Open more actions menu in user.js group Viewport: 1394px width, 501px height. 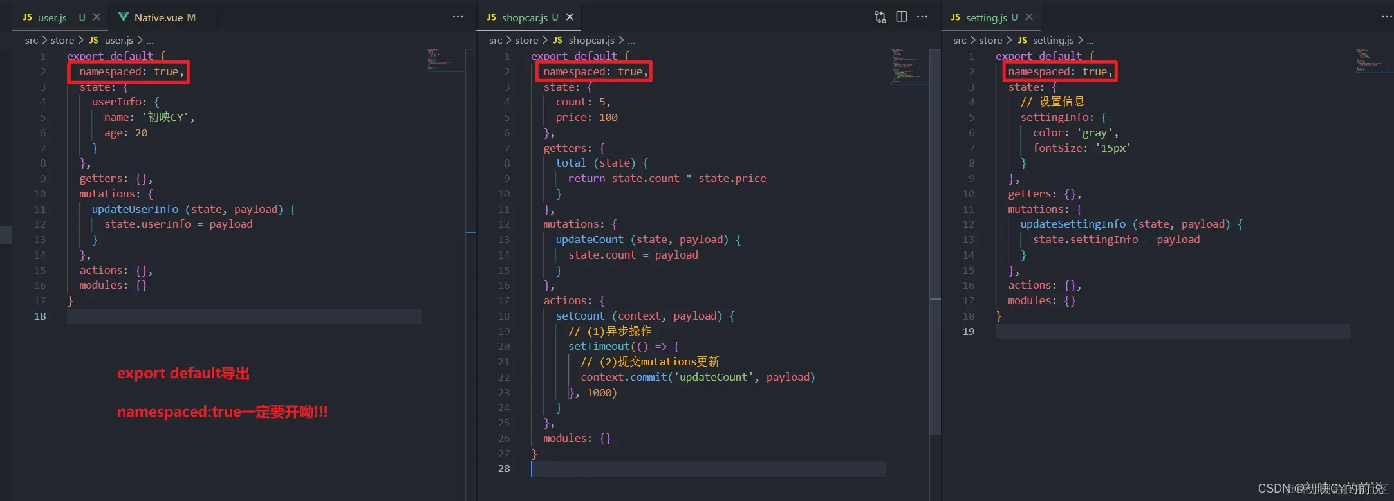click(458, 17)
